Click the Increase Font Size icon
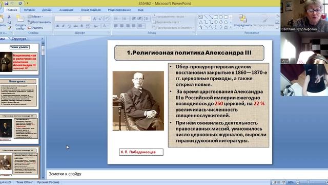328x185 pixels. click(x=94, y=18)
